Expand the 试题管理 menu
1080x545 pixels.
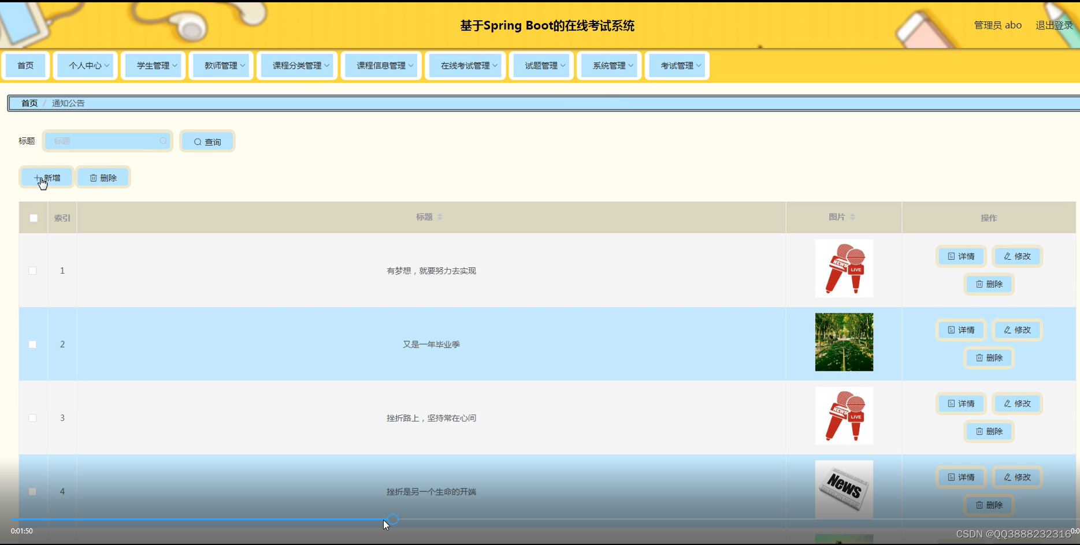click(541, 66)
